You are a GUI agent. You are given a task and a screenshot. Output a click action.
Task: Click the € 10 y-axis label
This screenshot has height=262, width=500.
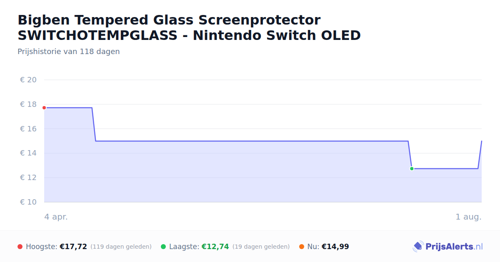click(28, 202)
